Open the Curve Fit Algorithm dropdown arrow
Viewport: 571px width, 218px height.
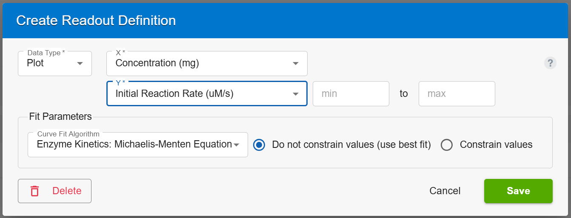point(237,145)
